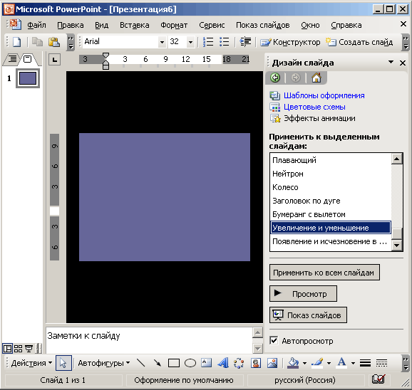Screen dimensions: 412x390
Task: Open the font name dropdown
Action: tap(162, 42)
